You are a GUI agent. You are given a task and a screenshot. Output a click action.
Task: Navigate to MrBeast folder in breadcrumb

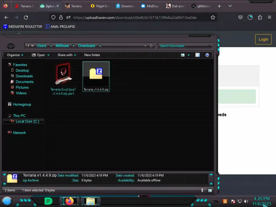tap(62, 46)
